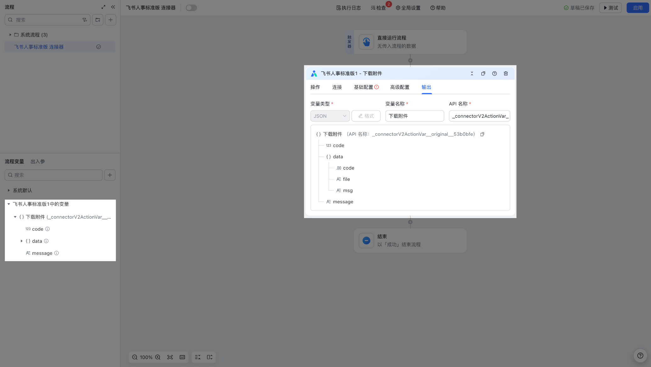651x367 pixels.
Task: Click the status check icon beside 飞书人事标准版 连接器
Action: coord(98,47)
